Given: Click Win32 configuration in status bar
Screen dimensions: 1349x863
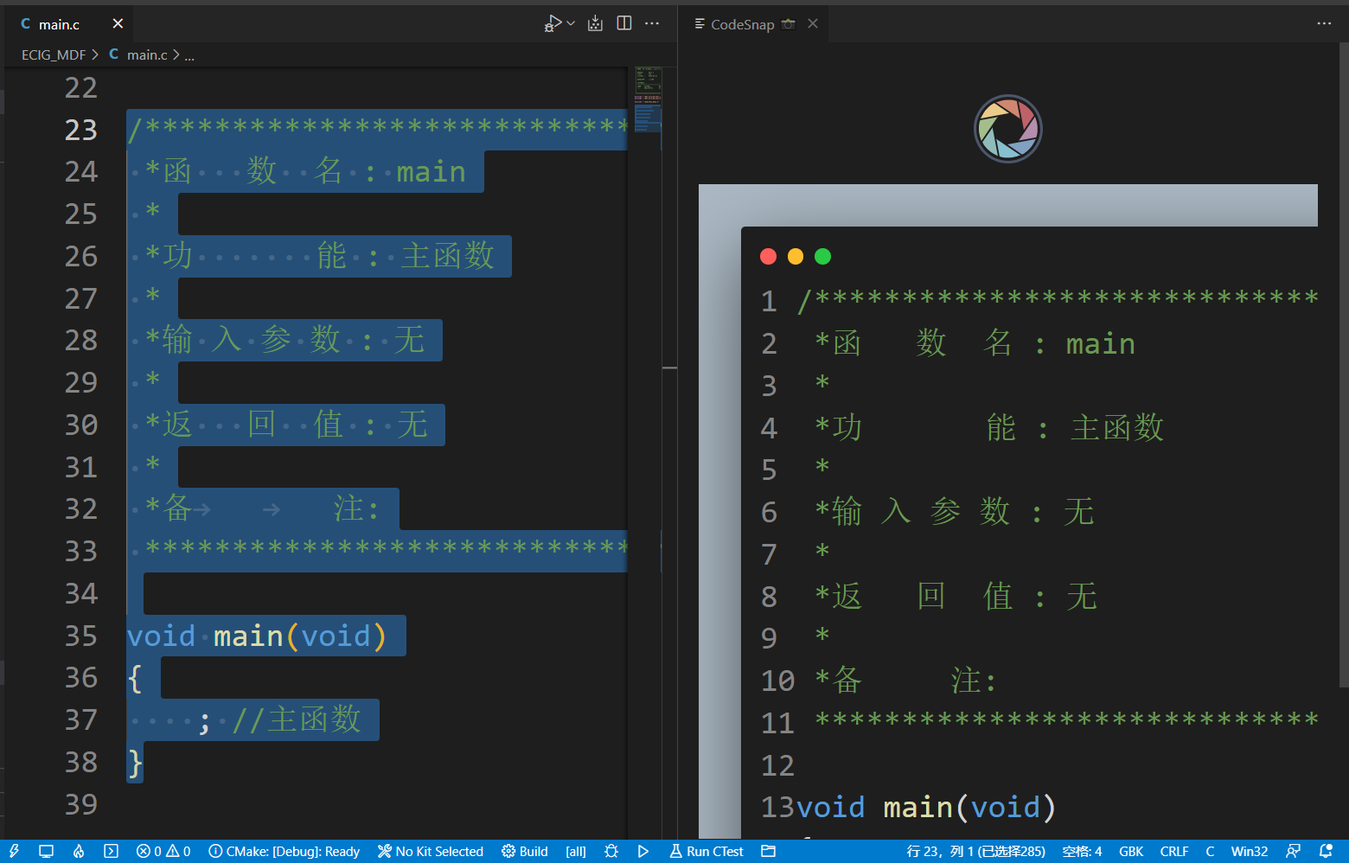Looking at the screenshot, I should 1250,851.
